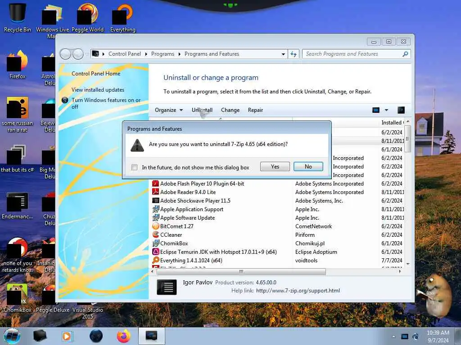Viewport: 461px width, 345px height.
Task: Click the Visual Studio 2015 desktop shortcut
Action: [x=88, y=313]
